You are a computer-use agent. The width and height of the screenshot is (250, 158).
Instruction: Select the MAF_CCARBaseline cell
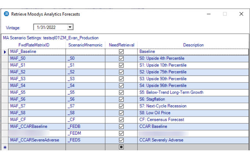(x=37, y=127)
